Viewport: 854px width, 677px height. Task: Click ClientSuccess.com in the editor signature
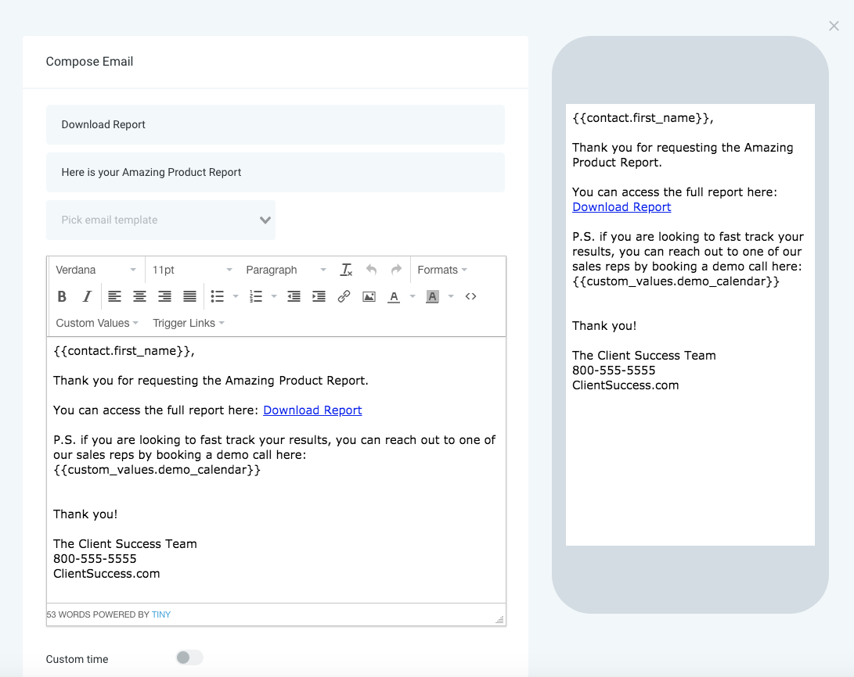pos(106,574)
